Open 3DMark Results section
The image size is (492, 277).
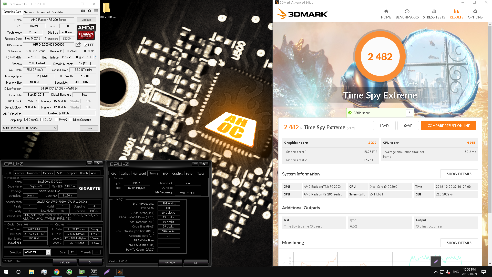click(x=456, y=14)
